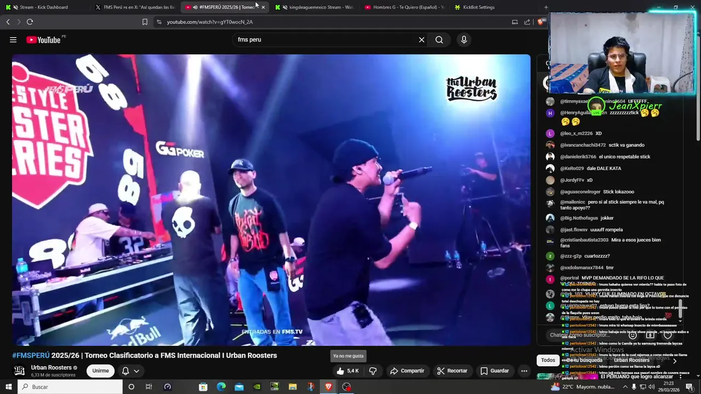Switch to kingsleaguemexico Stream tab
This screenshot has width=701, height=394.
tap(315, 7)
